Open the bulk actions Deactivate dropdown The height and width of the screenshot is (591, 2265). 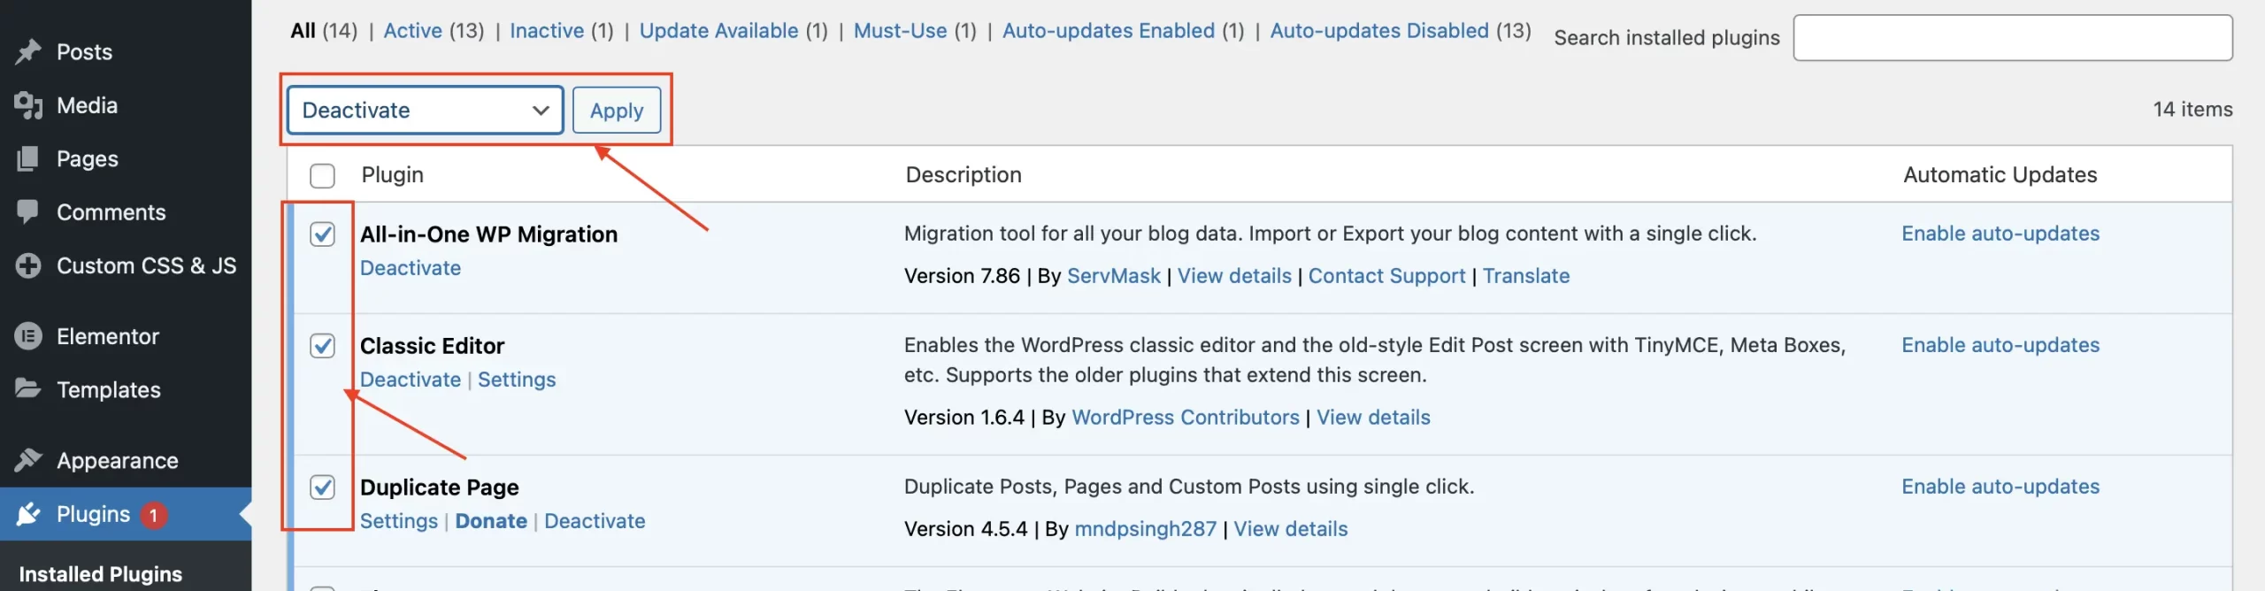click(x=426, y=111)
